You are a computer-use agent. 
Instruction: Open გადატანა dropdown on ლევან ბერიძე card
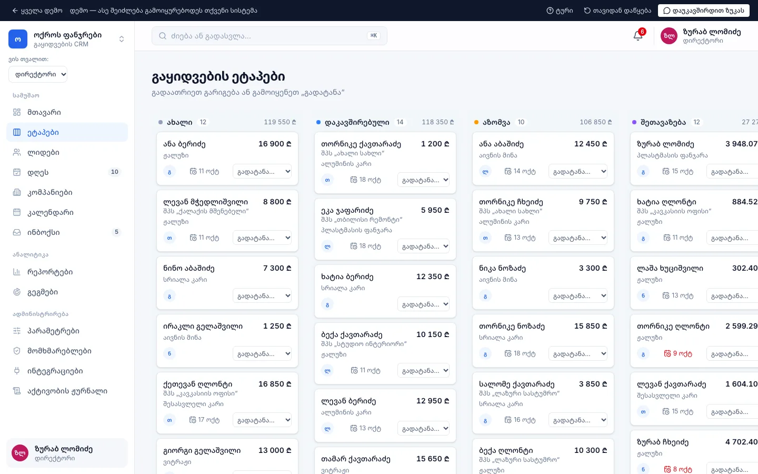tap(423, 428)
